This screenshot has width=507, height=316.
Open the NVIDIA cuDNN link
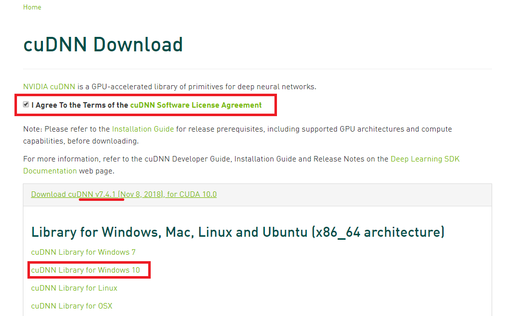click(x=49, y=87)
